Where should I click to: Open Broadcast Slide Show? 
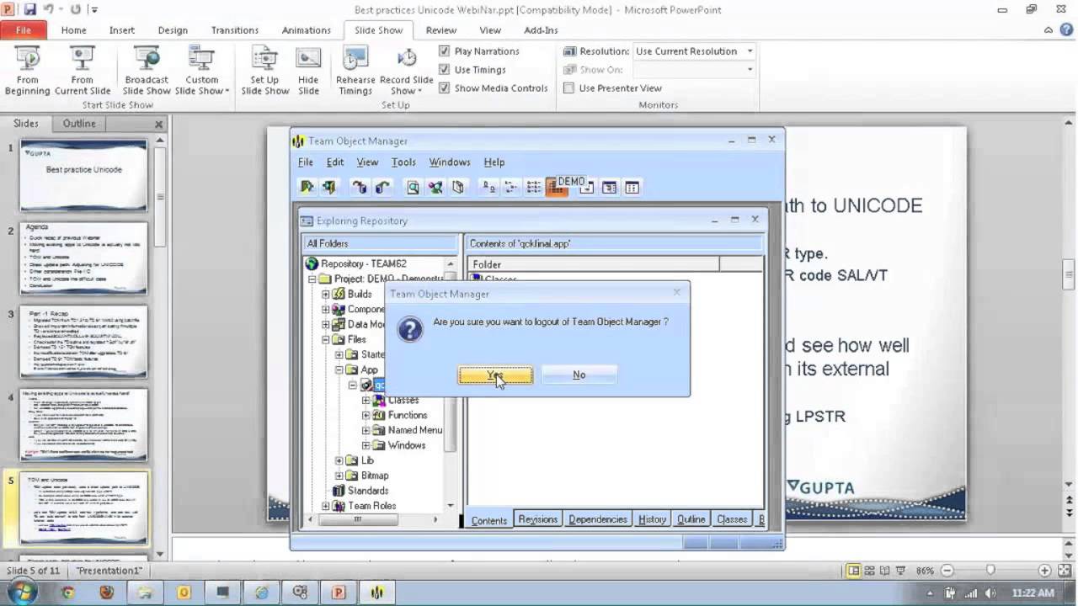pyautogui.click(x=147, y=71)
